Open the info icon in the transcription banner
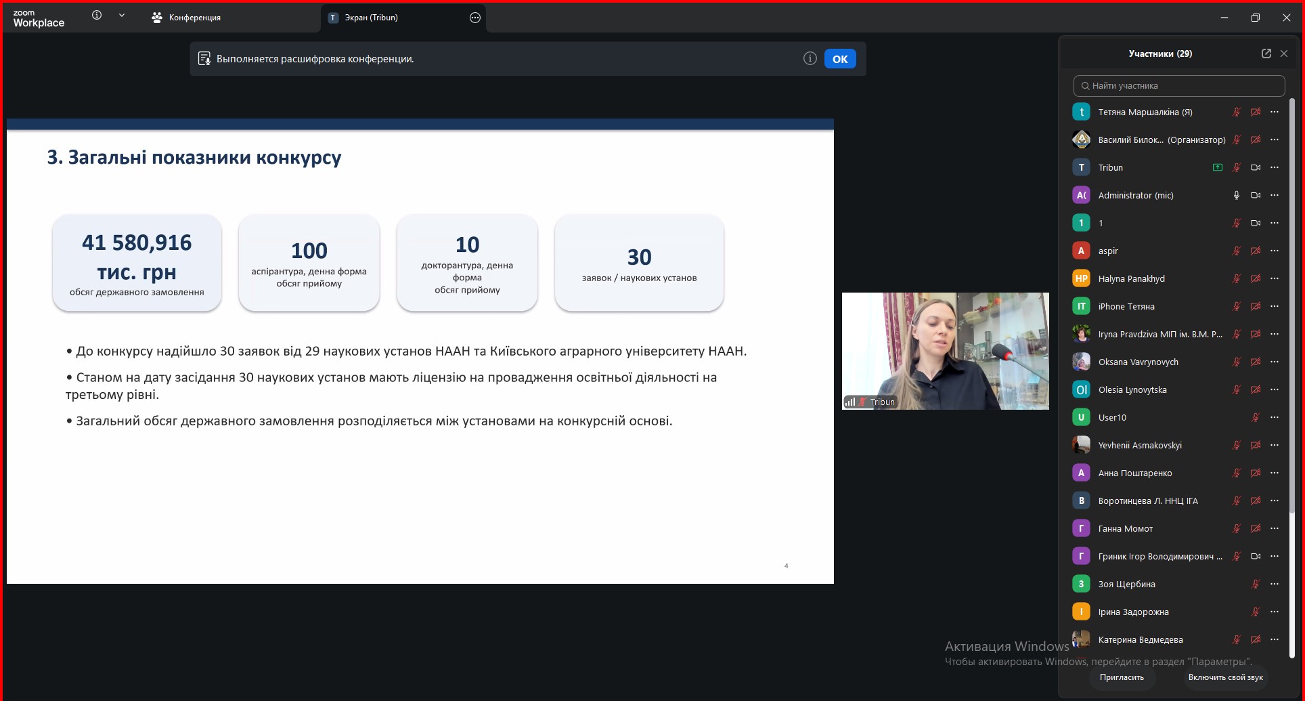The height and width of the screenshot is (701, 1305). [x=810, y=59]
